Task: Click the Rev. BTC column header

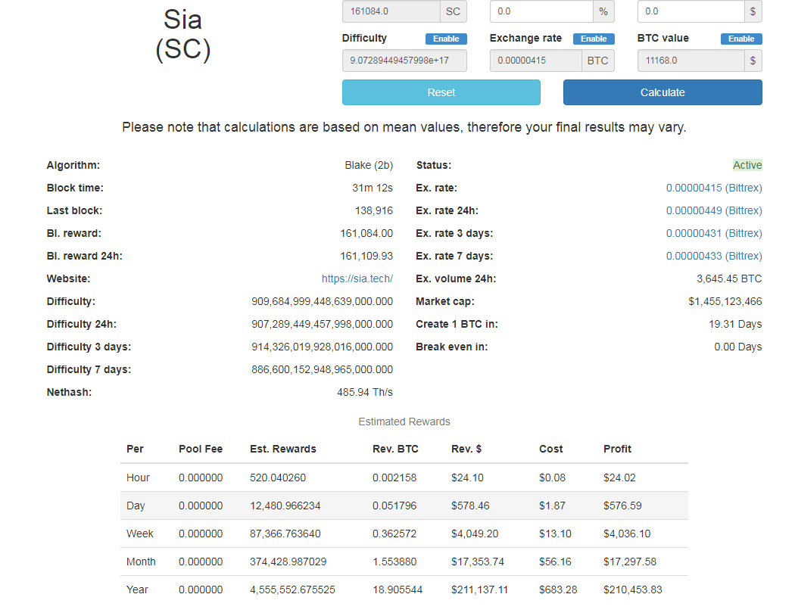Action: [x=395, y=449]
